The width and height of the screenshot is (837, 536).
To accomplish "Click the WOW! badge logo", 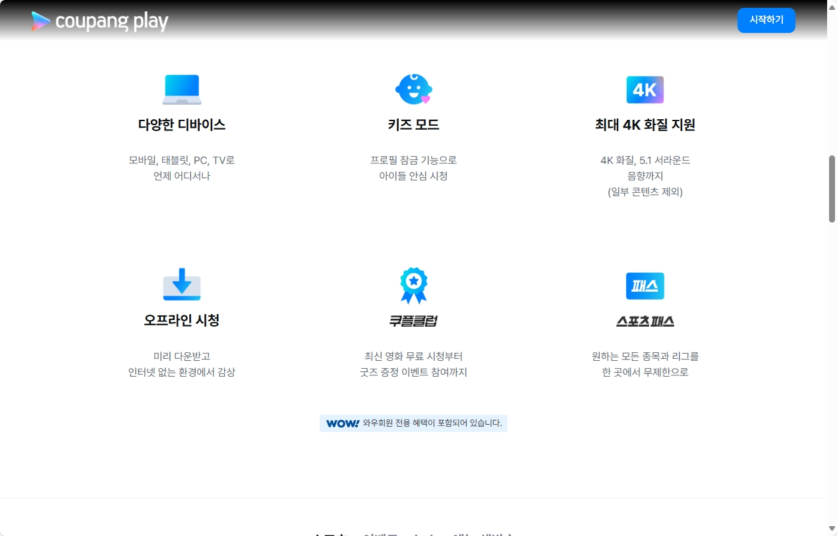I will pyautogui.click(x=343, y=423).
